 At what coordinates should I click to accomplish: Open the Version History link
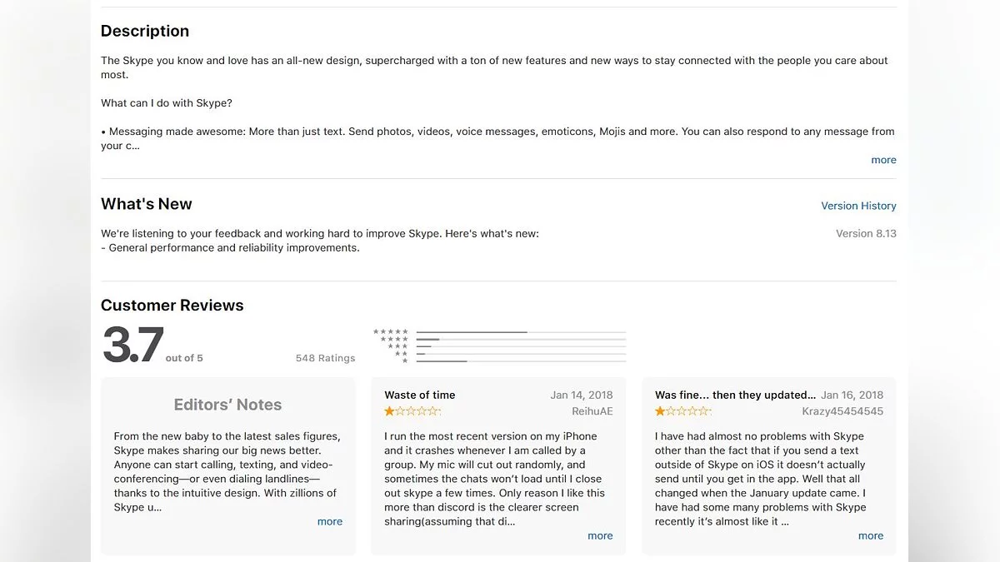point(858,206)
